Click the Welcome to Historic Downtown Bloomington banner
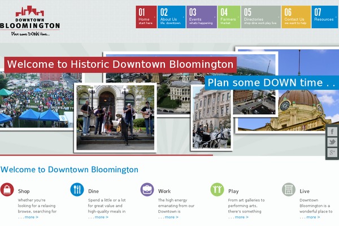339x226 pixels. (x=120, y=64)
